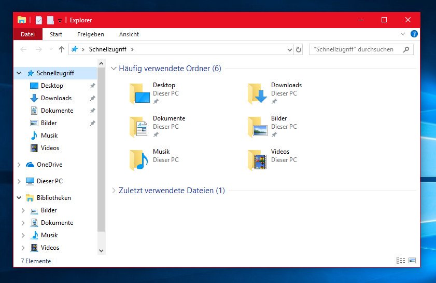
Task: Open the Datei menu tab
Action: 28,34
